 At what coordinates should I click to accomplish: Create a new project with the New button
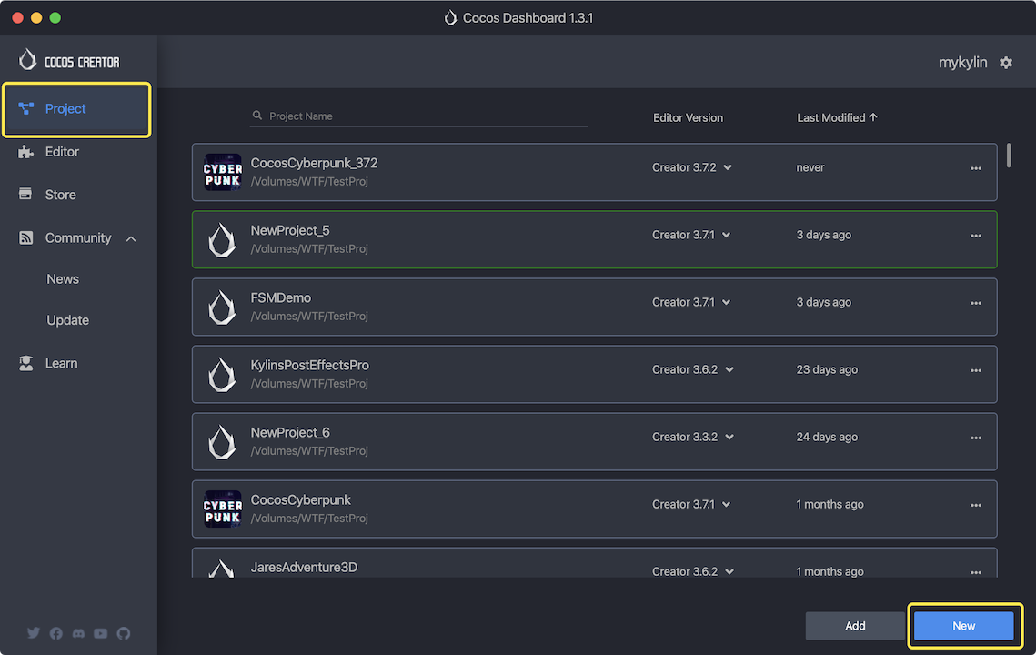click(x=963, y=626)
